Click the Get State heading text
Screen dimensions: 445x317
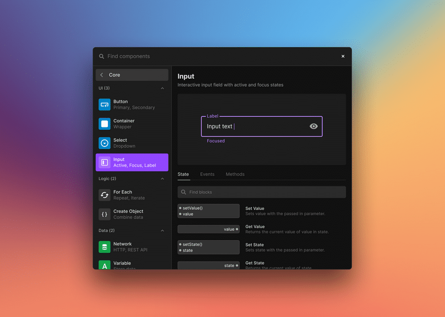tap(255, 263)
